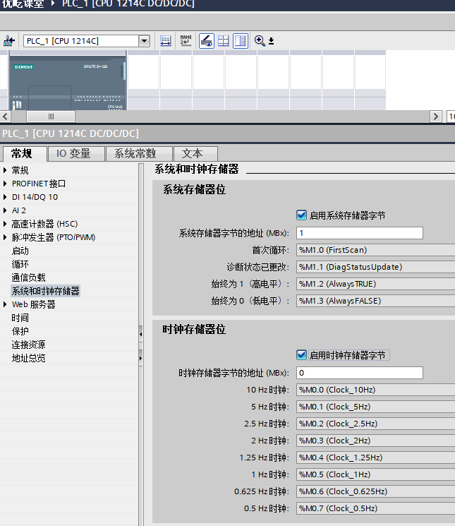Click the 时钟存储器字节的地址 input field
455x526 pixels.
[360, 373]
